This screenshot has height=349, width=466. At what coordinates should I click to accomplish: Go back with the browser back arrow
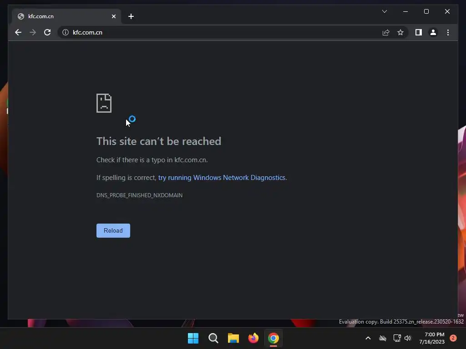pos(18,32)
